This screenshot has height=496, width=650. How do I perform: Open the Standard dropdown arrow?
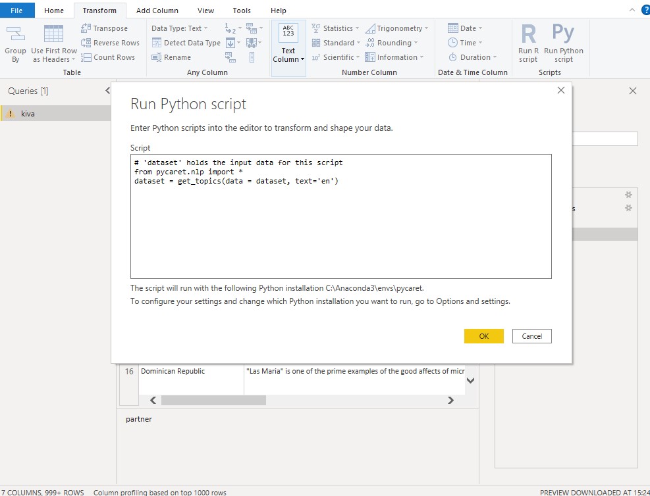point(358,43)
